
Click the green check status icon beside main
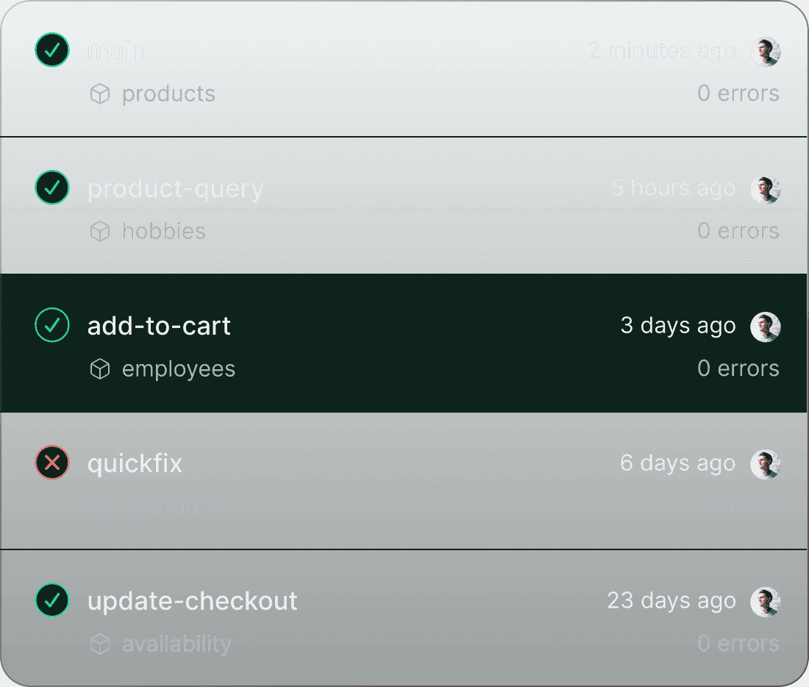(x=51, y=50)
